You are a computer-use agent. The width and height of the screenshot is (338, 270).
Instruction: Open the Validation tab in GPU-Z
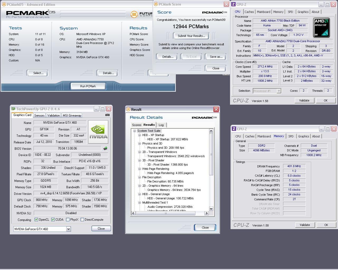(54, 115)
